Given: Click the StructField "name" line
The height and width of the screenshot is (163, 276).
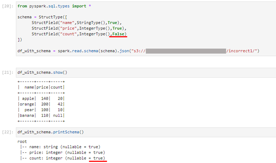Looking at the screenshot, I should pos(77,23).
